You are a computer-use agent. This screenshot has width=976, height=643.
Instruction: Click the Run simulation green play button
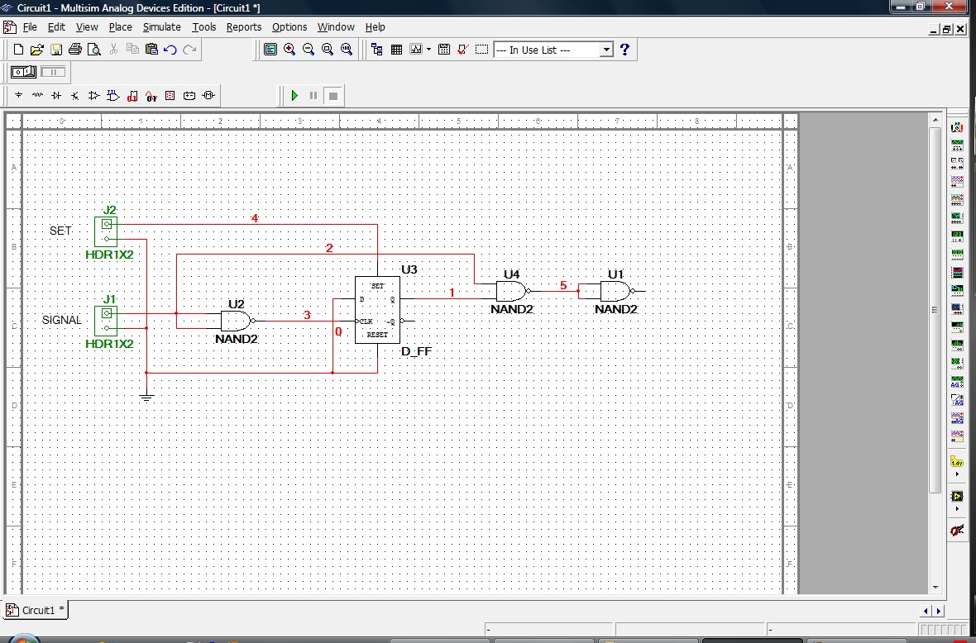pos(294,96)
